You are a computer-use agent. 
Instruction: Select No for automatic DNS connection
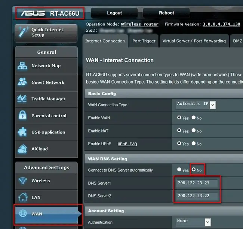[194, 169]
